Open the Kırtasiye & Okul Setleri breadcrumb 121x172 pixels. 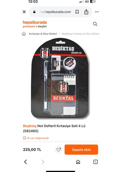click(x=43, y=34)
